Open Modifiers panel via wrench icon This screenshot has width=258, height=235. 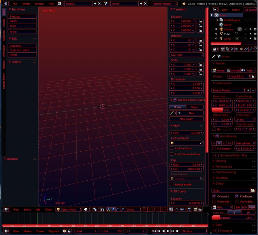251,49
